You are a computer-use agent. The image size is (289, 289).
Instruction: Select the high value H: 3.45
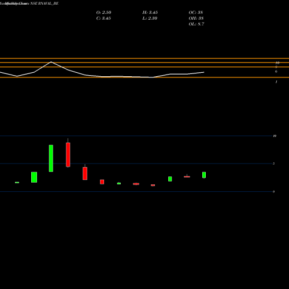(150, 12)
